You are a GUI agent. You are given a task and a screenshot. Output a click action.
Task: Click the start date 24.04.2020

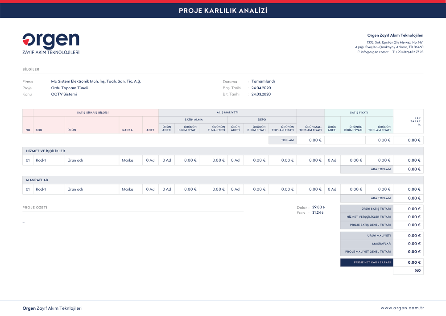(261, 88)
